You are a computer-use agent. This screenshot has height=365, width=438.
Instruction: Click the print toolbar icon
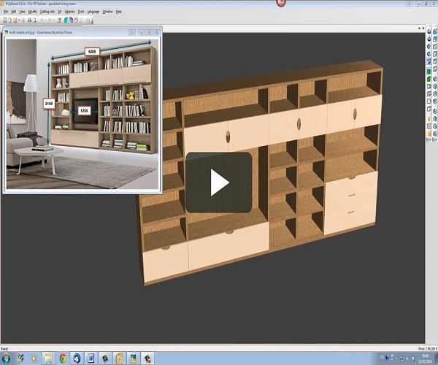tap(29, 20)
